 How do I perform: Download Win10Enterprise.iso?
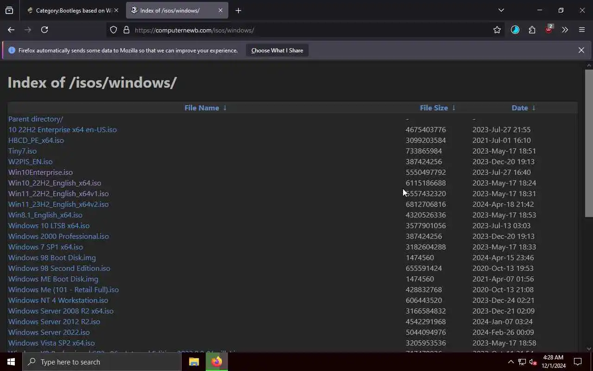coord(40,172)
